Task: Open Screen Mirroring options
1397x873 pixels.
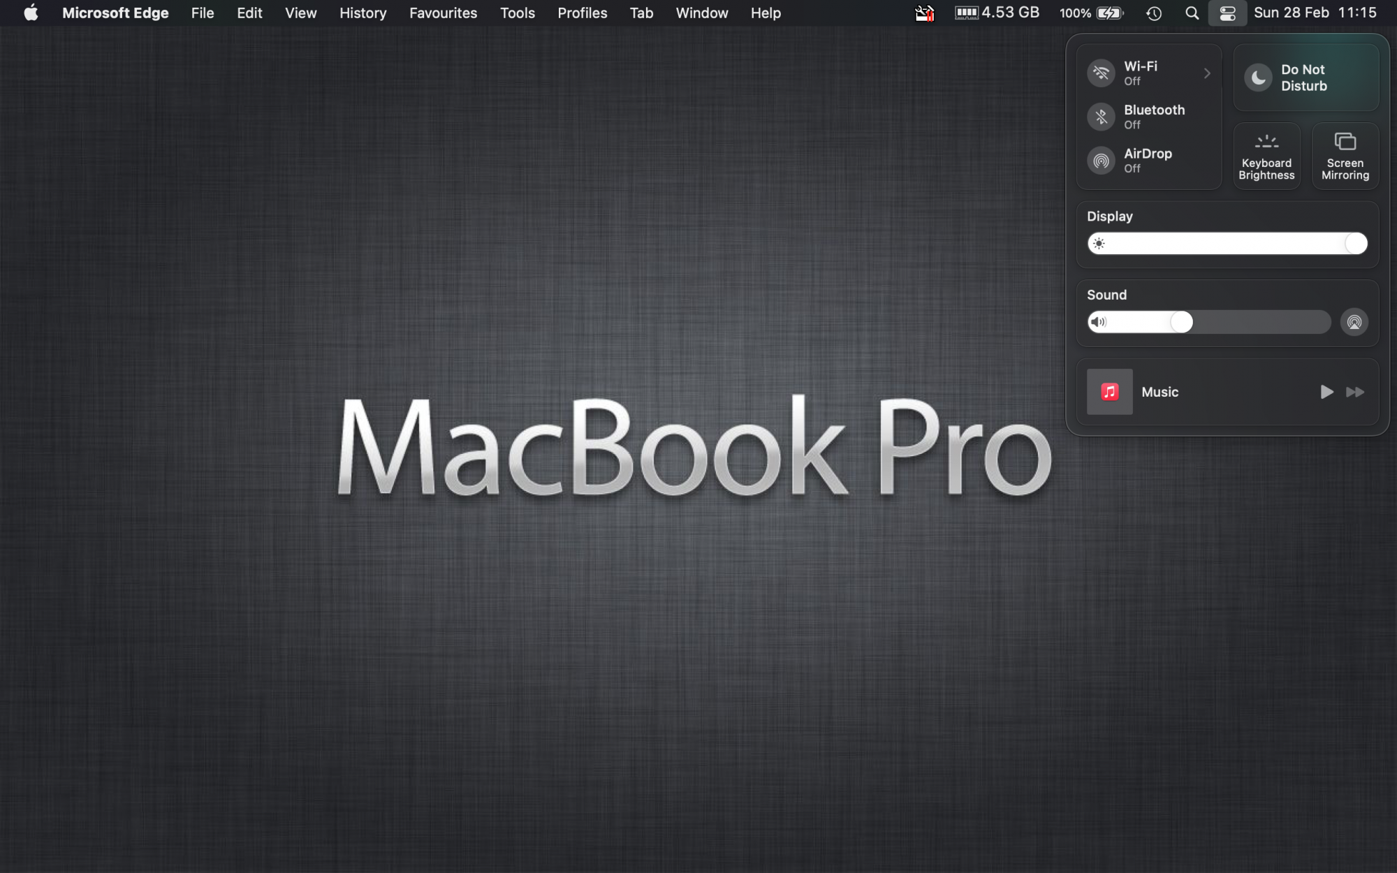Action: (1345, 156)
